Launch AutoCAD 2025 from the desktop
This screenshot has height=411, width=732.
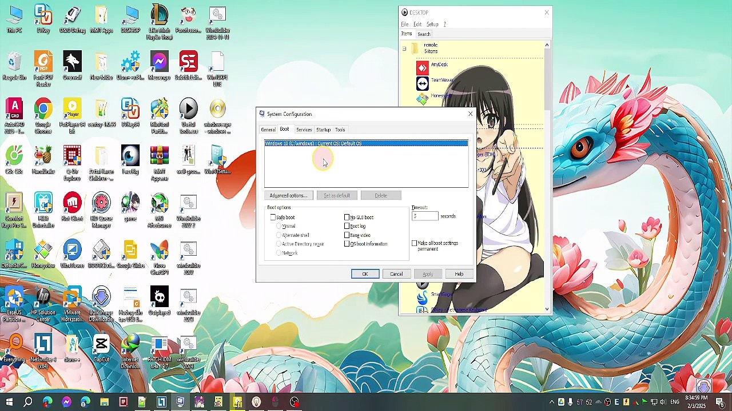[14, 116]
